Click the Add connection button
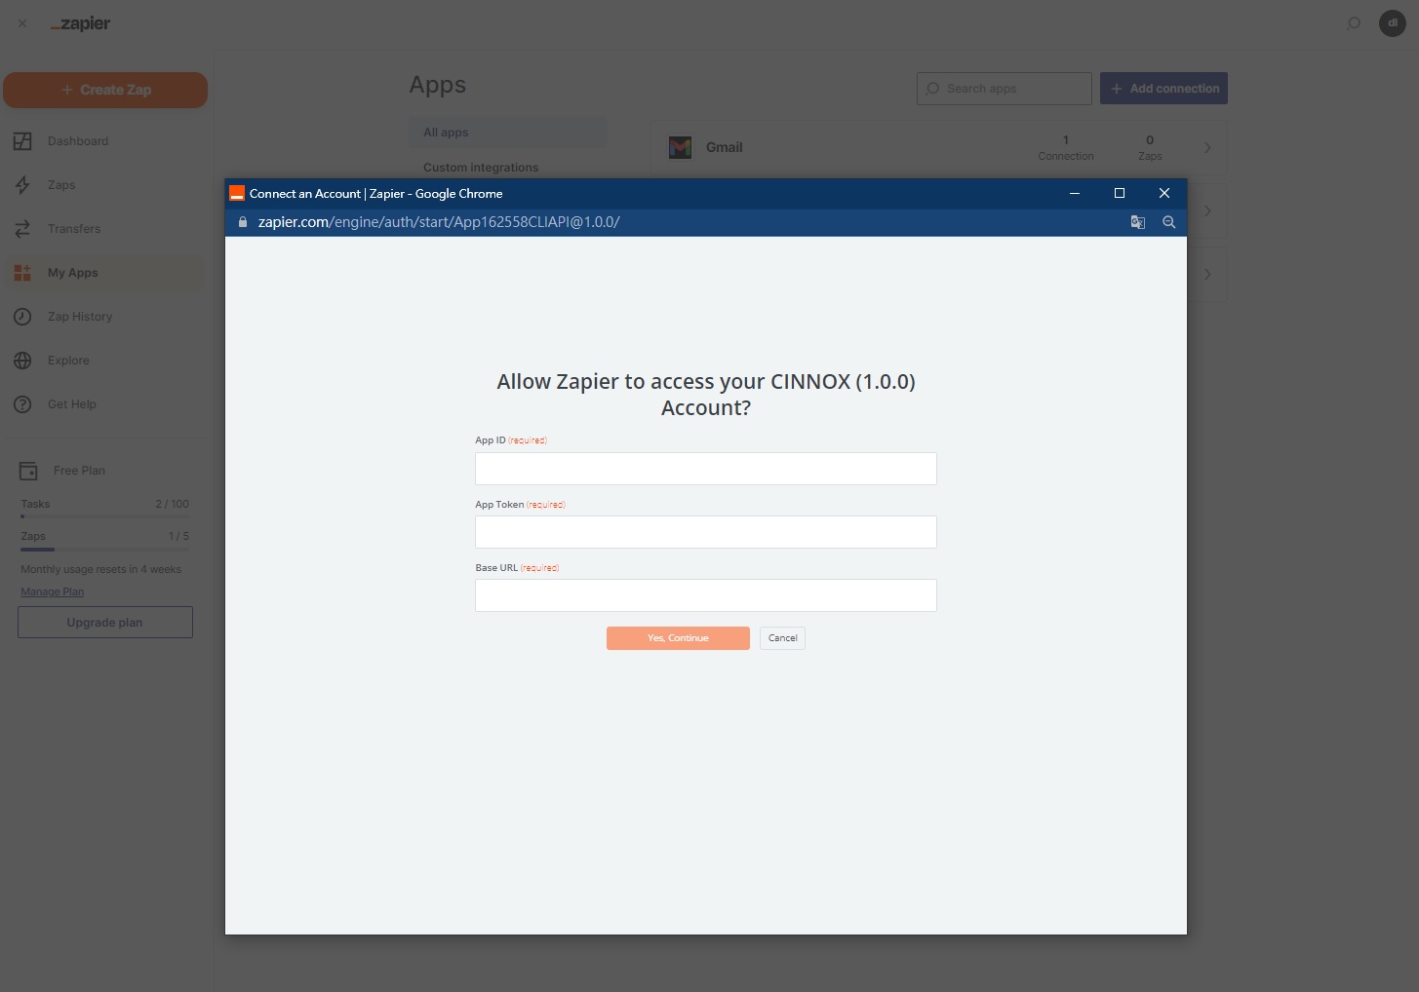 coord(1163,89)
